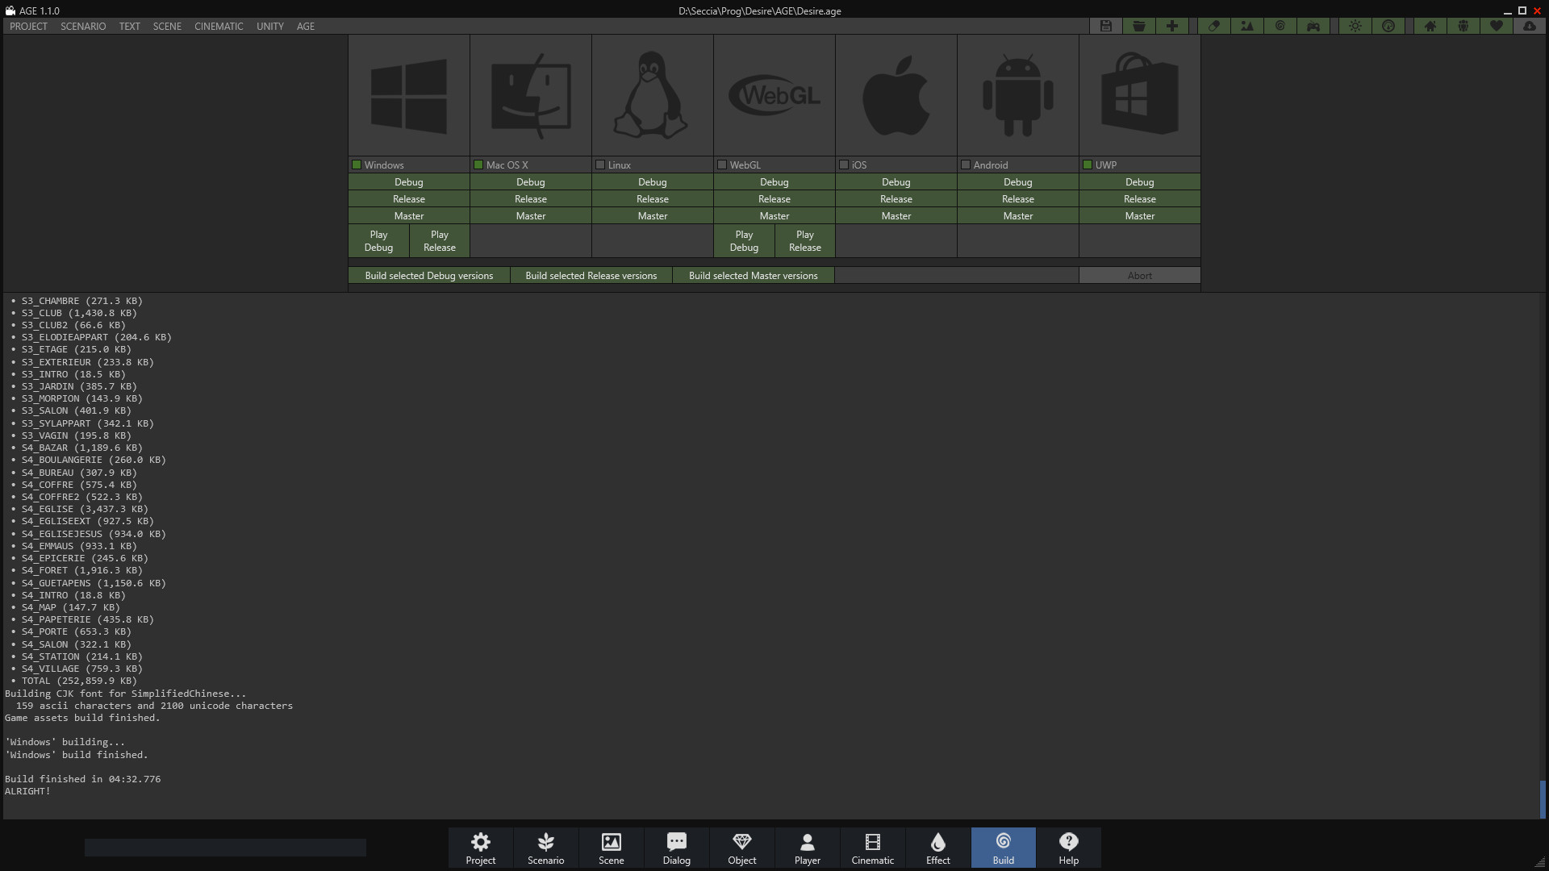Click the save floppy icon in top toolbar
Screen dimensions: 1549x871
pyautogui.click(x=1105, y=26)
